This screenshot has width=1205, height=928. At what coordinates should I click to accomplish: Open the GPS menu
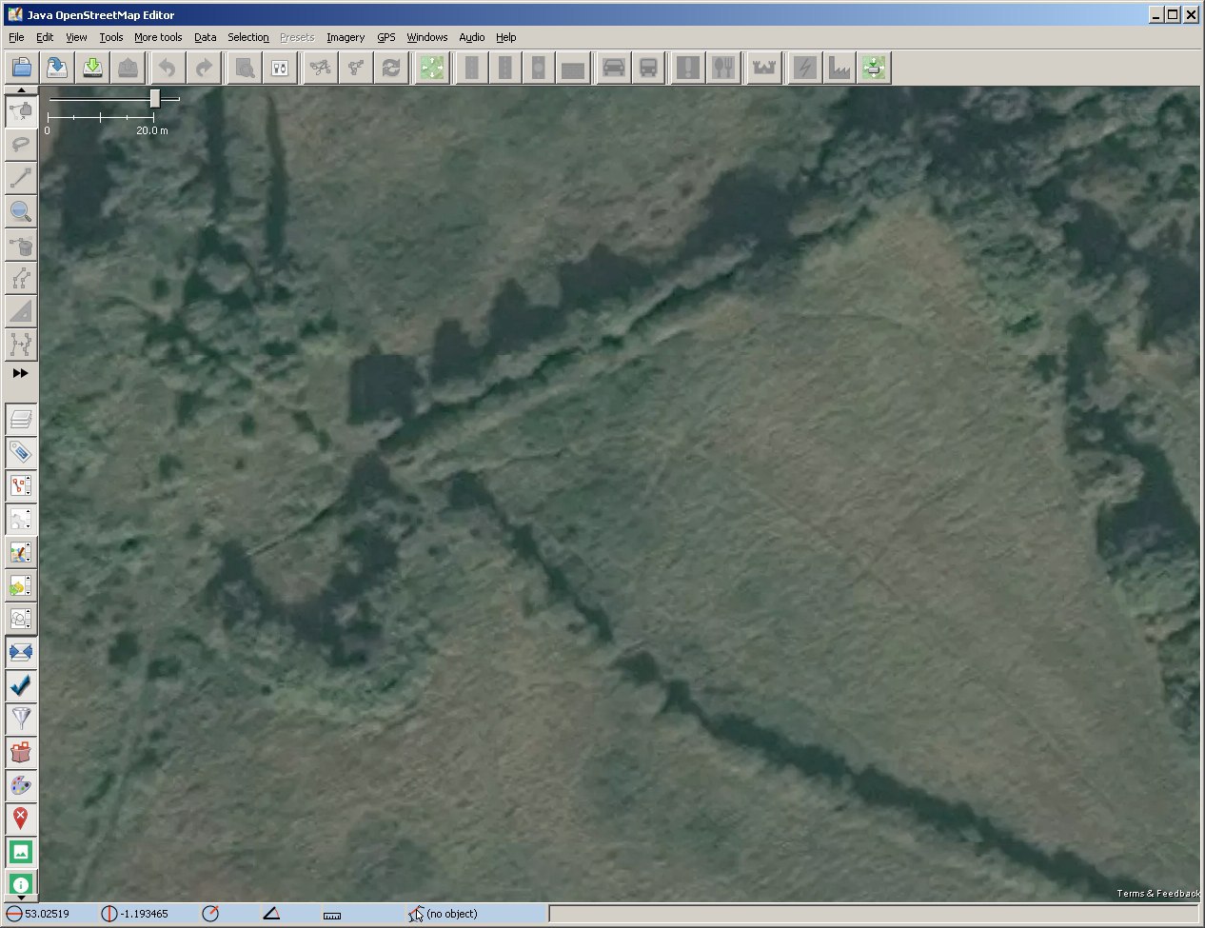click(x=386, y=37)
